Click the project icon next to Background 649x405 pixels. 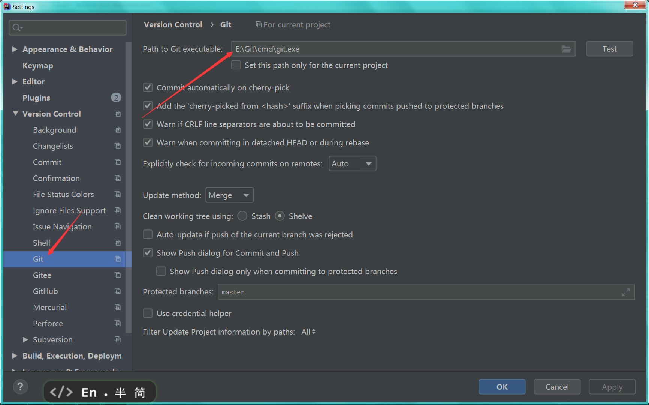(x=118, y=130)
